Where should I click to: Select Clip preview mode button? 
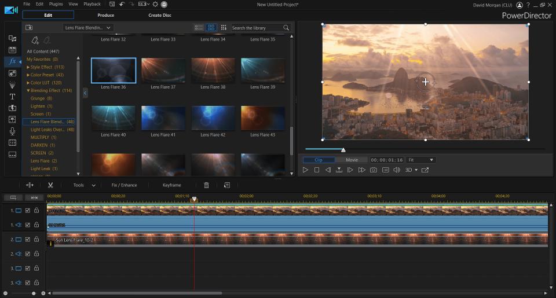[319, 160]
